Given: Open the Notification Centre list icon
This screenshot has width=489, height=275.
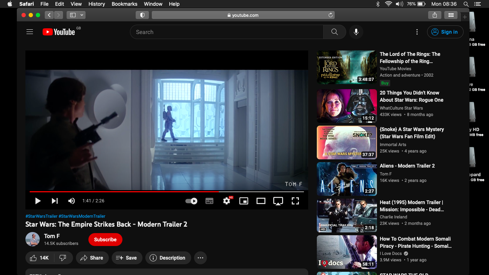Looking at the screenshot, I should [478, 4].
